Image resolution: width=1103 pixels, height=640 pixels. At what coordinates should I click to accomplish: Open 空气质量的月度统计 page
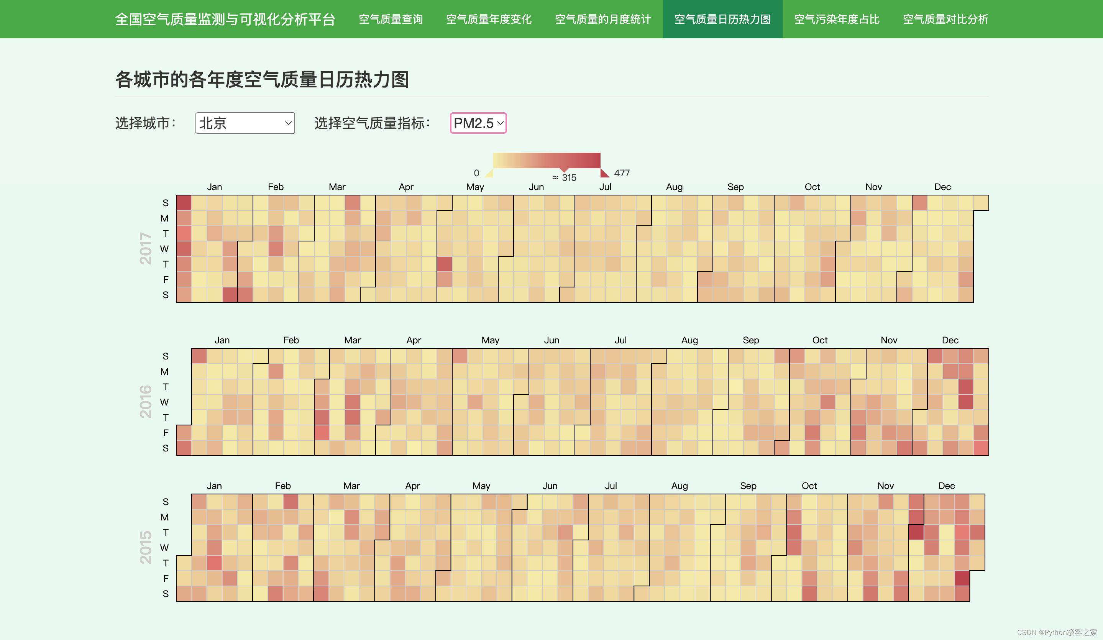pyautogui.click(x=603, y=19)
